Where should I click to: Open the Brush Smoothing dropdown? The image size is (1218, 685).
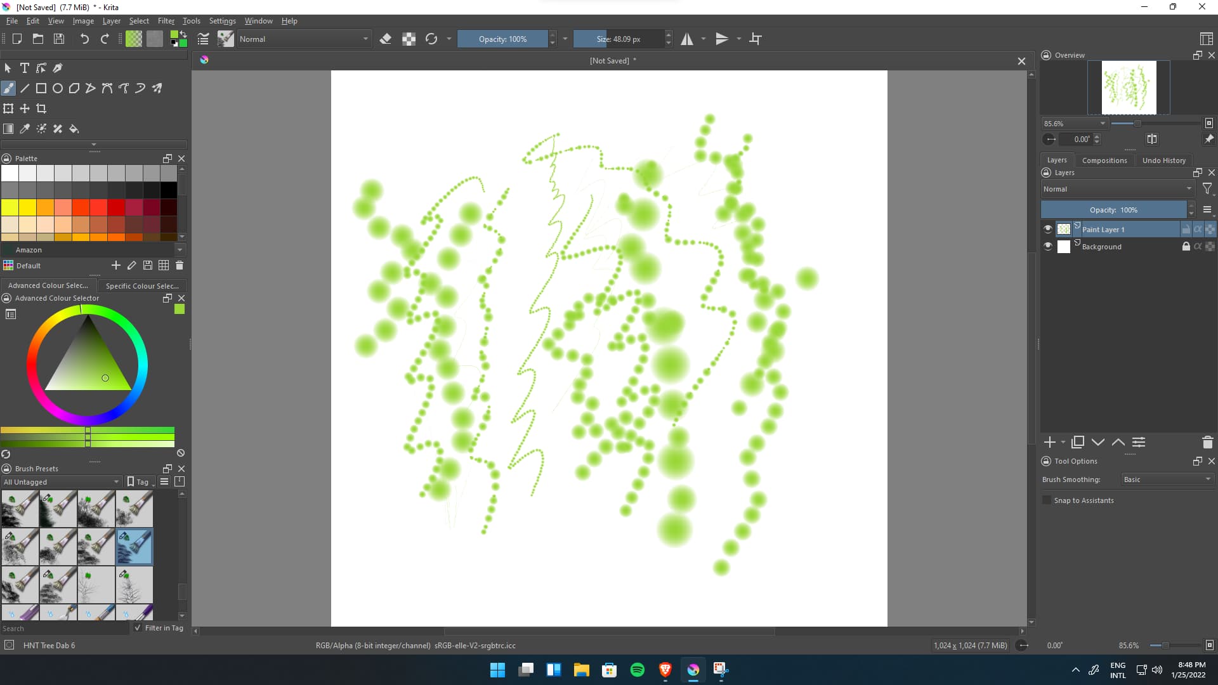pos(1167,480)
